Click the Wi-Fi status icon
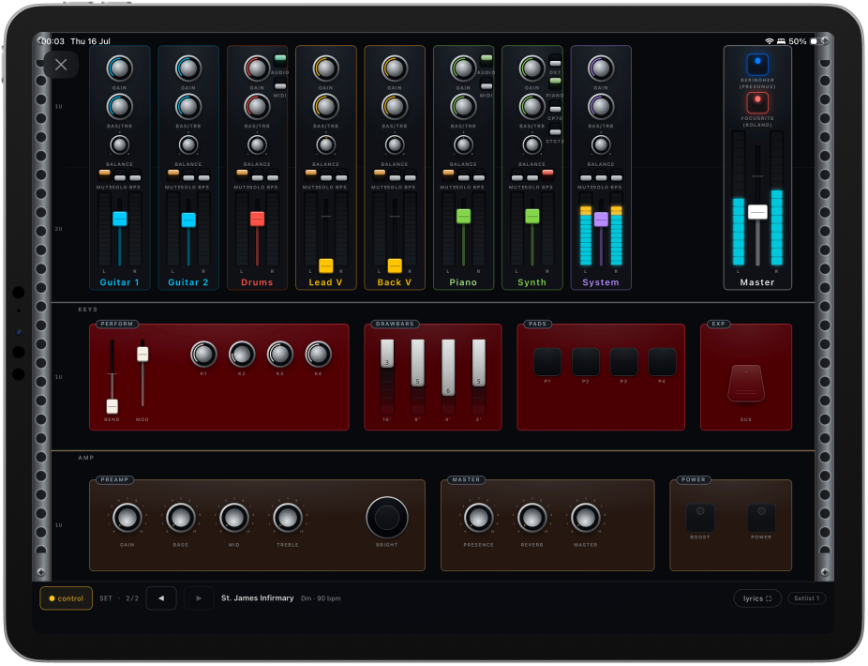Viewport: 868px width, 666px height. coord(769,41)
